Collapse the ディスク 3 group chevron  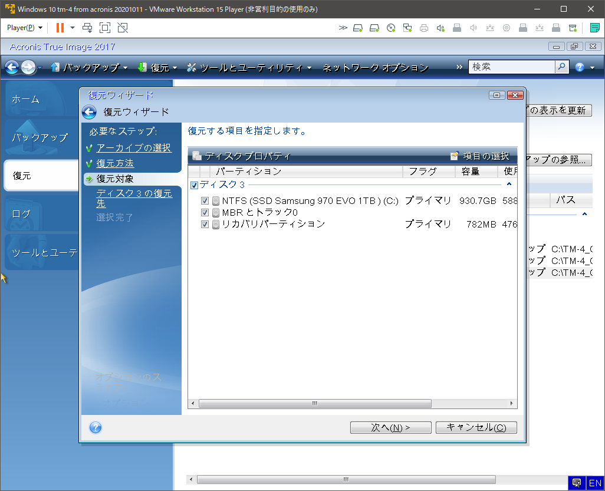(x=509, y=184)
